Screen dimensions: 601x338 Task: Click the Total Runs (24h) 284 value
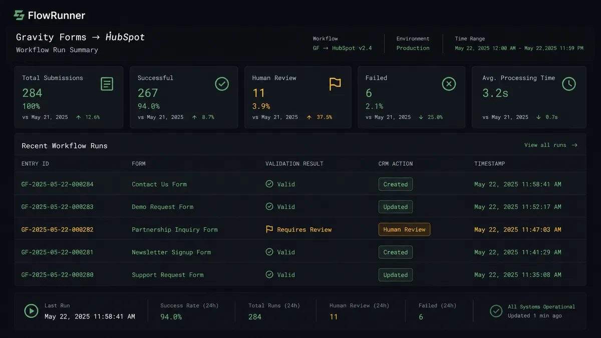pyautogui.click(x=255, y=317)
